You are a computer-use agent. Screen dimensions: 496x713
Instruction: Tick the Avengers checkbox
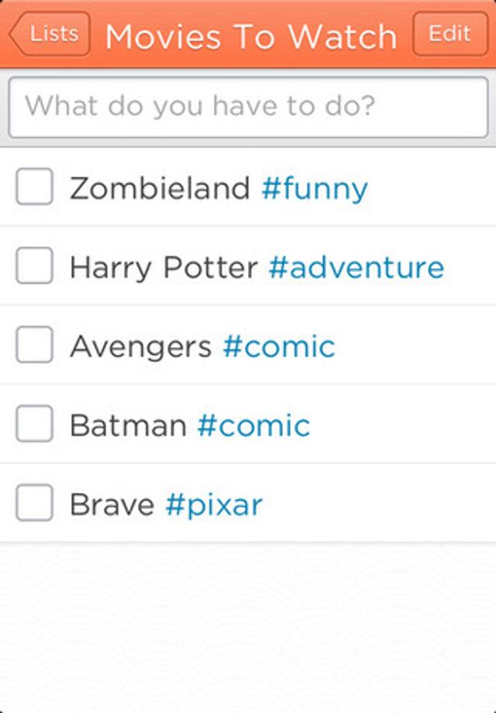34,346
